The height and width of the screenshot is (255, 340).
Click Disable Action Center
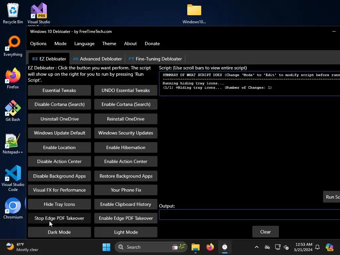click(59, 161)
